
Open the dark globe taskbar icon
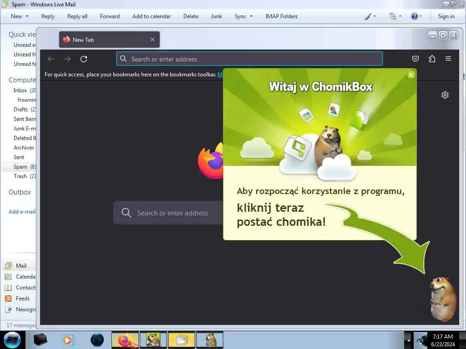97,340
